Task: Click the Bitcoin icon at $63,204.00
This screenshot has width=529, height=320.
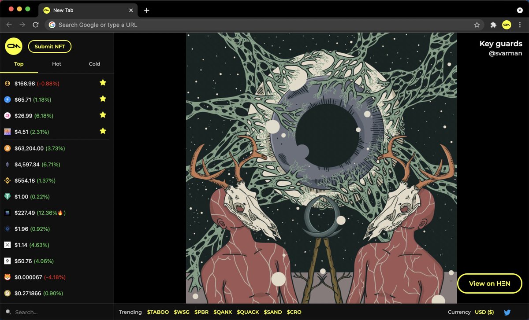Action: tap(7, 148)
